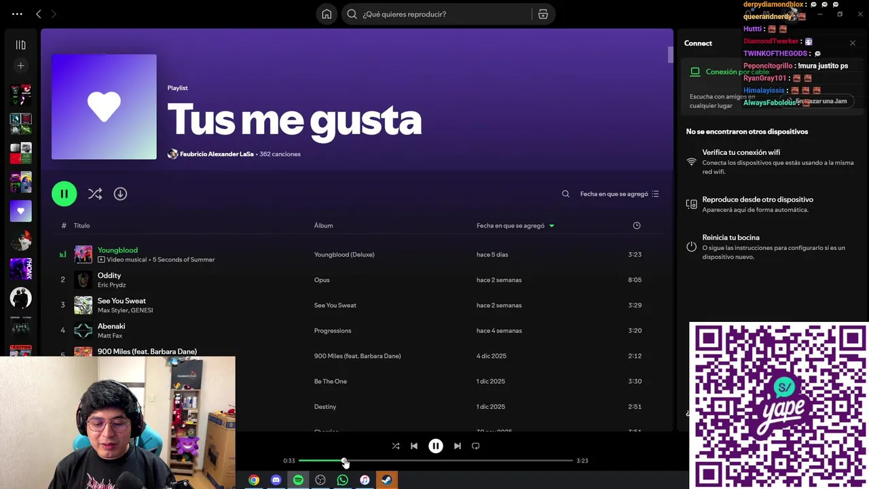This screenshot has height=489, width=869.
Task: Open WhatsApp from taskbar
Action: pyautogui.click(x=342, y=480)
